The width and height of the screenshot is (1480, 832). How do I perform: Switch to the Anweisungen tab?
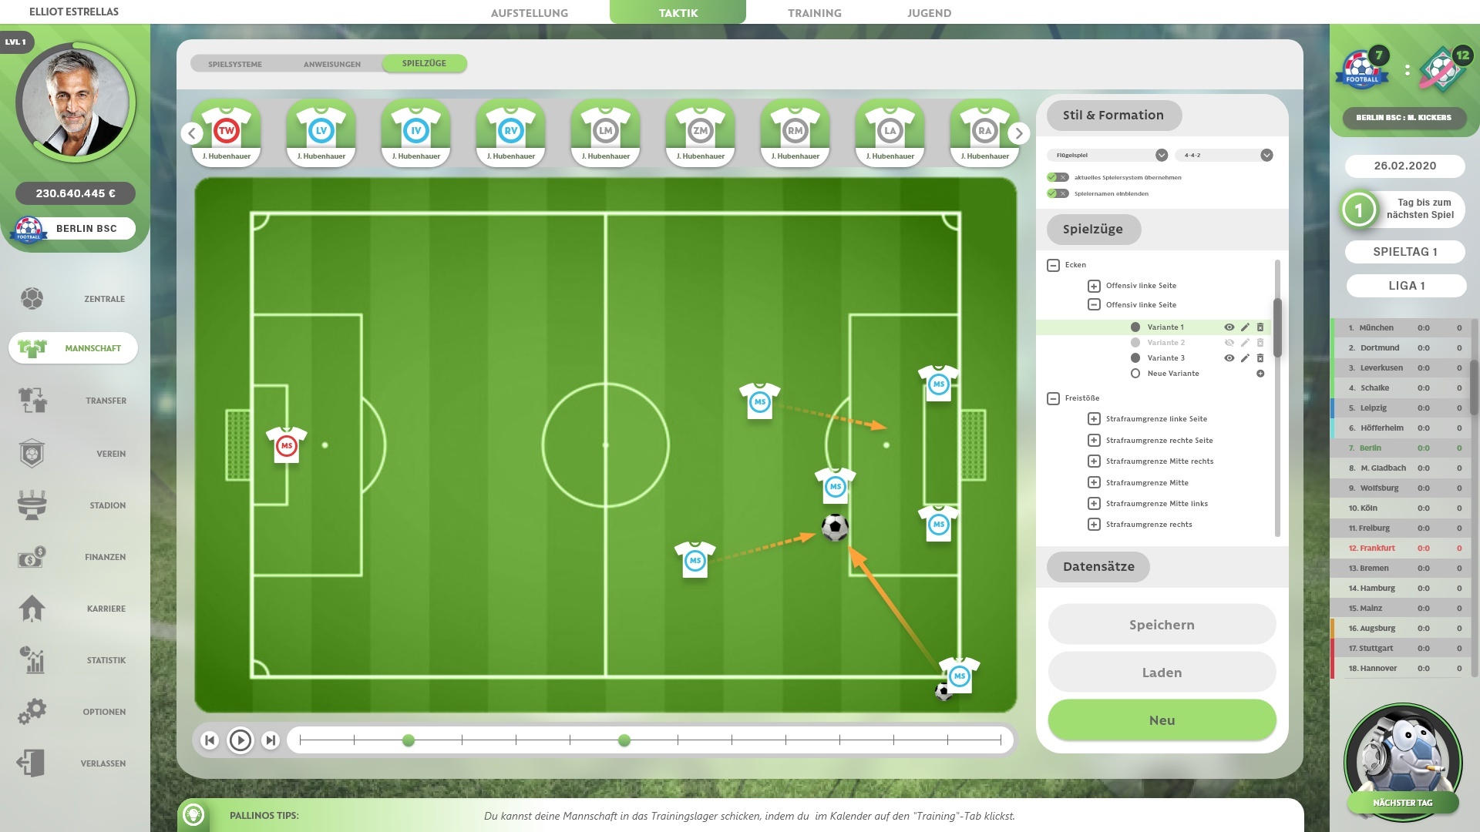pos(331,63)
